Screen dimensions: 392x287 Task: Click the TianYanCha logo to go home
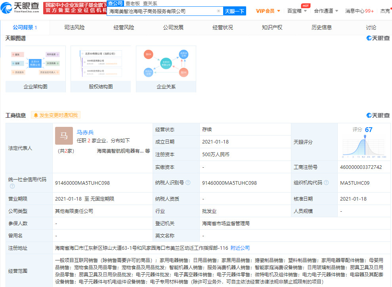(20, 8)
